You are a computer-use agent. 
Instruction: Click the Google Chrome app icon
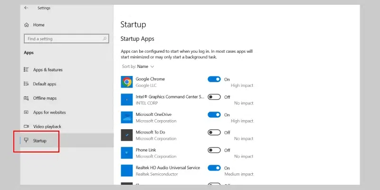[127, 82]
